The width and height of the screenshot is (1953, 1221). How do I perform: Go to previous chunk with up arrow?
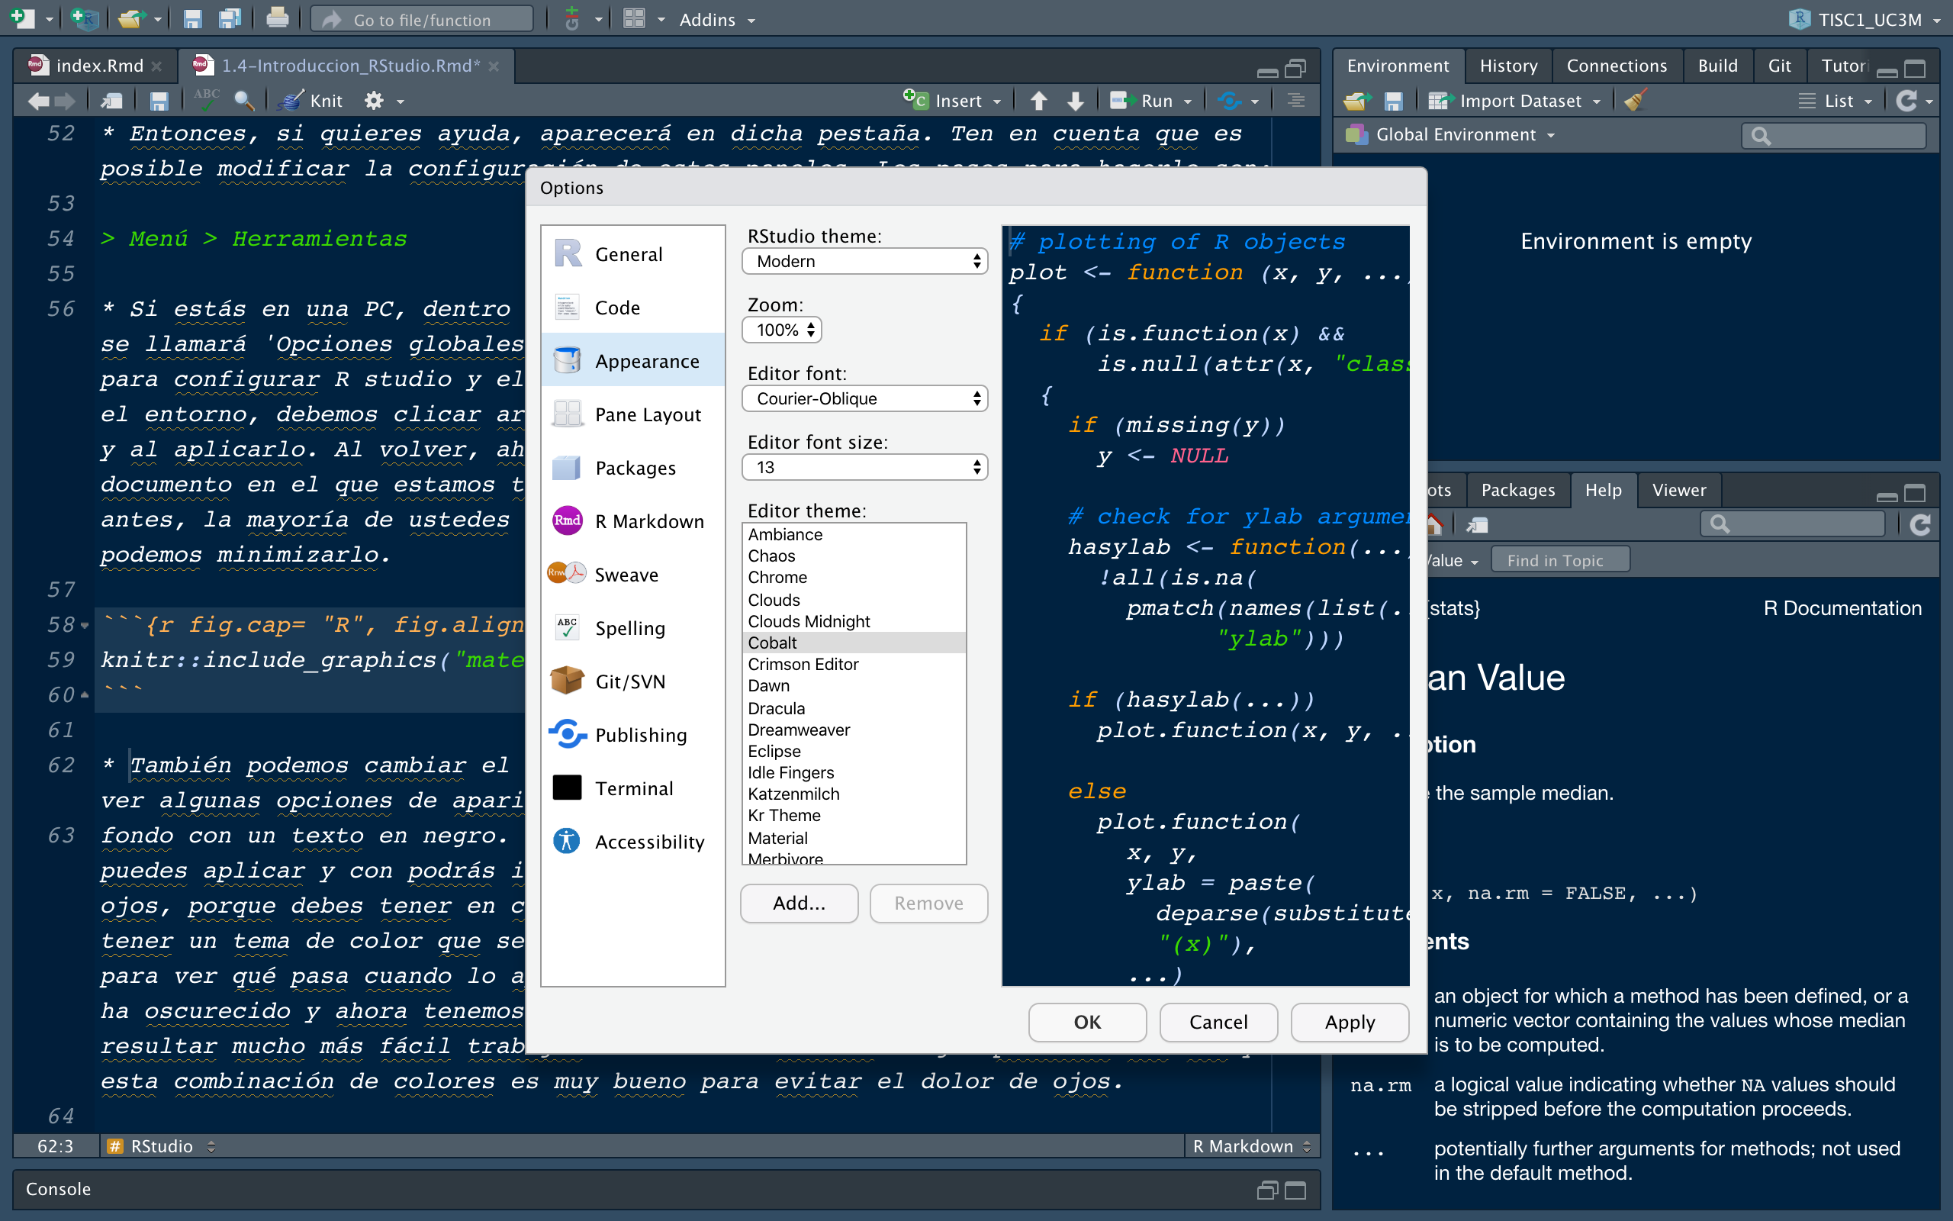point(1038,101)
